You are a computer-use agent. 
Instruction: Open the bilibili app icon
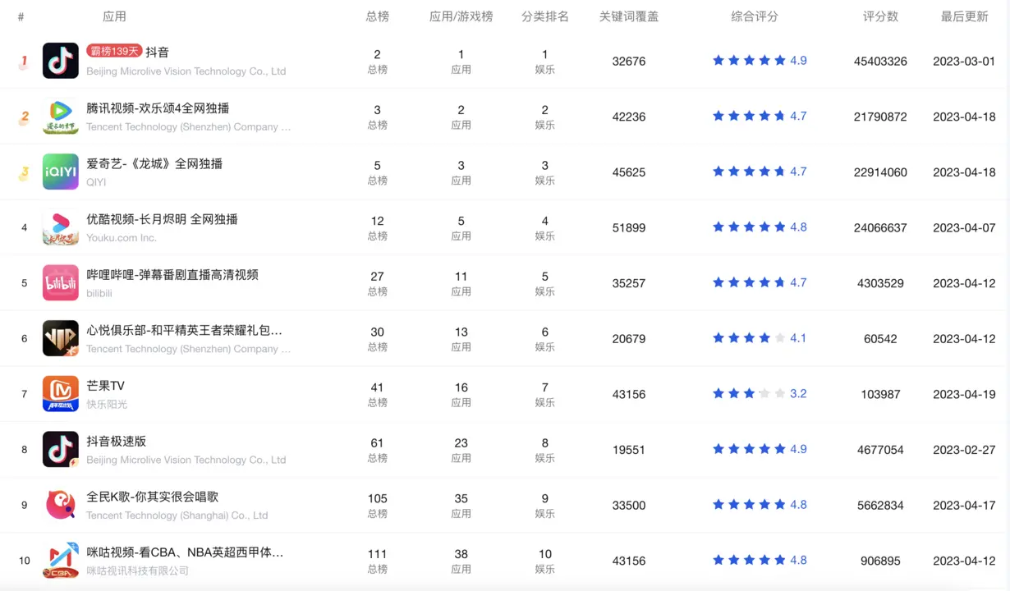(61, 282)
